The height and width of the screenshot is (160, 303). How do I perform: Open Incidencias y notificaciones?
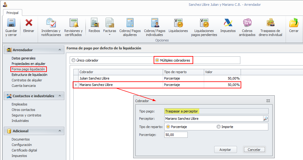pos(51,27)
